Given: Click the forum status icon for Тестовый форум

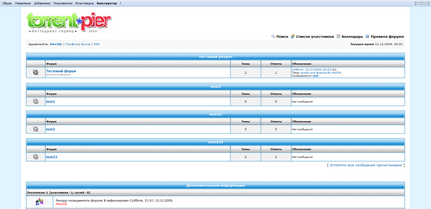Looking at the screenshot, I should (x=36, y=73).
